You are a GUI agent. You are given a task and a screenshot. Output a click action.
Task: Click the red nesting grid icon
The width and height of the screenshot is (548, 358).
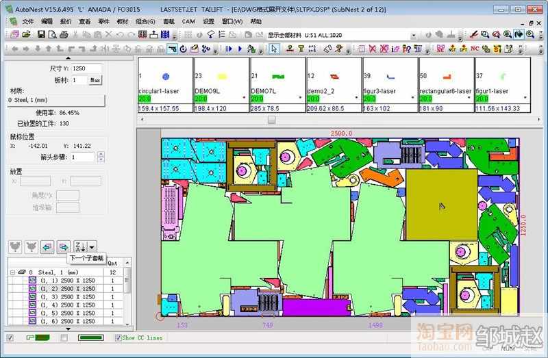click(142, 35)
